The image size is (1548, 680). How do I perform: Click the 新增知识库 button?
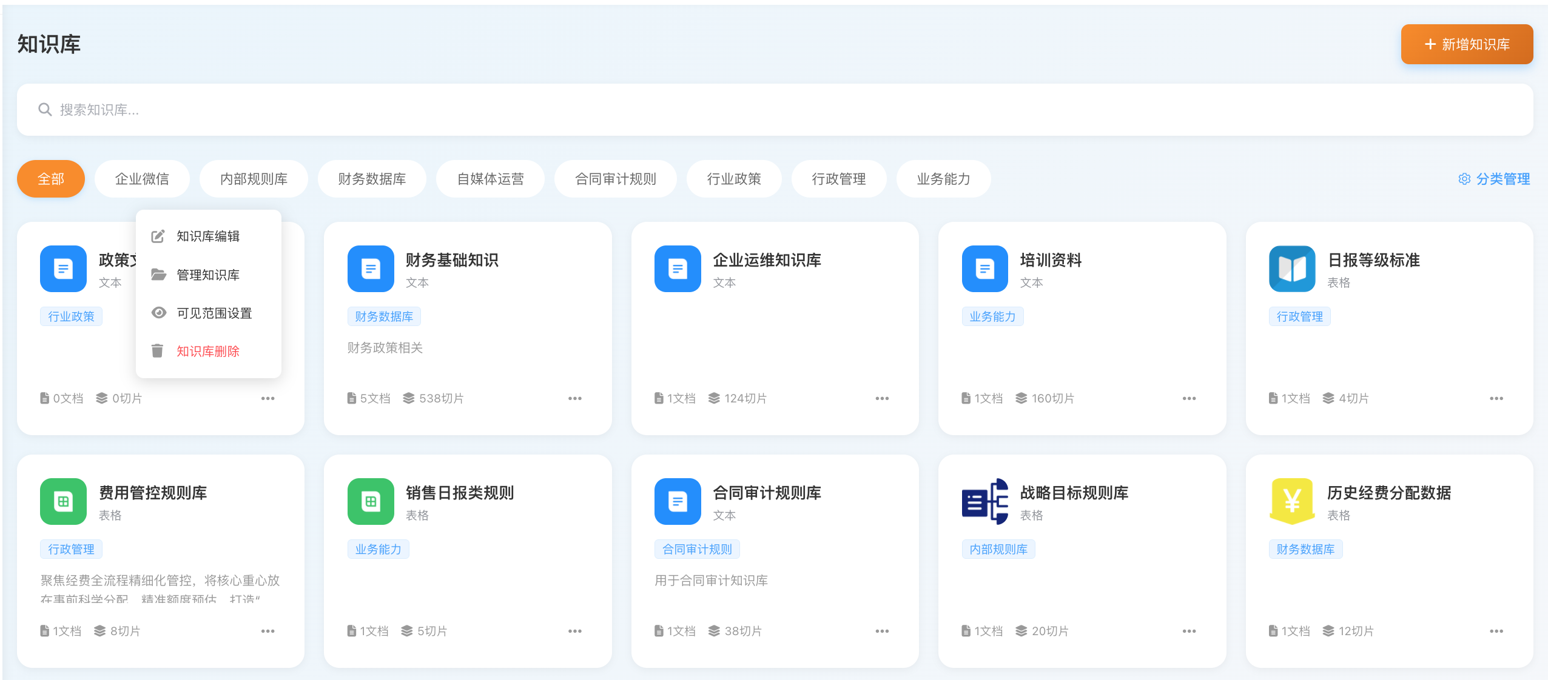[x=1467, y=44]
